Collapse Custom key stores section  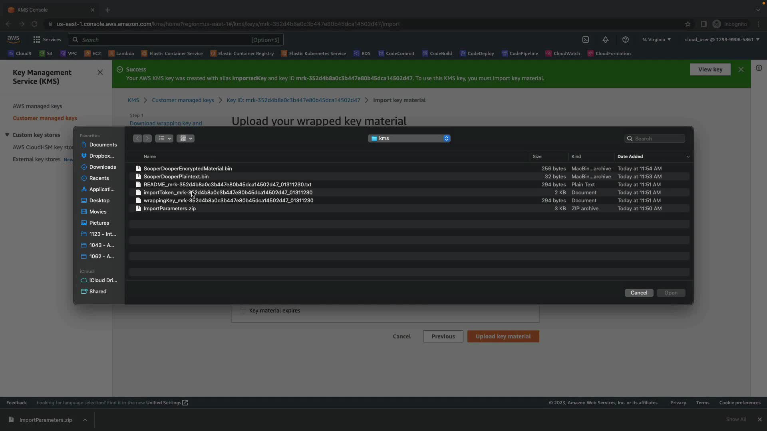click(7, 135)
